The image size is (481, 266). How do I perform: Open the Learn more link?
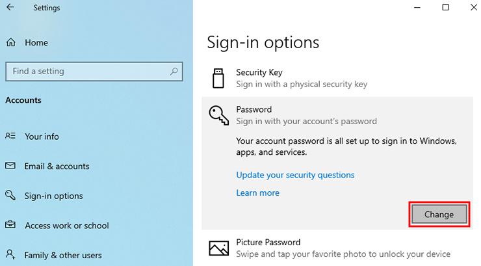(257, 193)
